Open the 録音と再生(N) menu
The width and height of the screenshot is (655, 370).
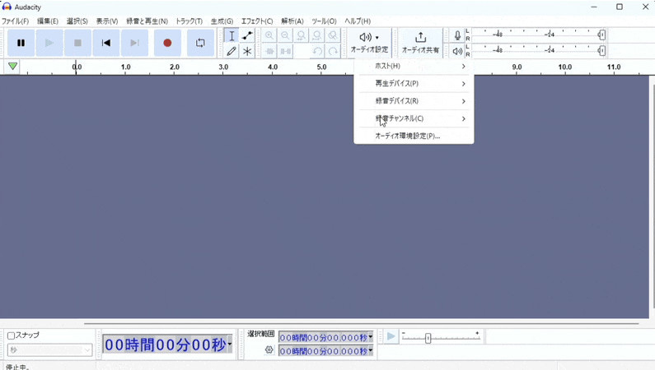147,21
